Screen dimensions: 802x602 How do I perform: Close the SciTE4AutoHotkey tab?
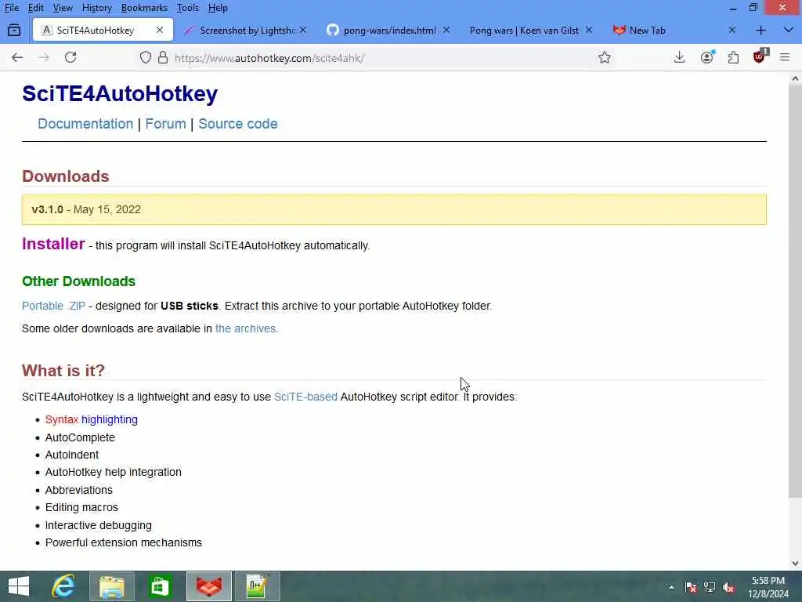(160, 31)
